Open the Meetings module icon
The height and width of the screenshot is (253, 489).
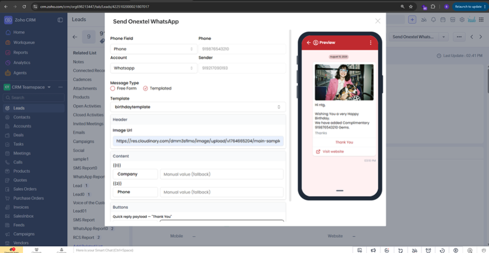click(7, 153)
